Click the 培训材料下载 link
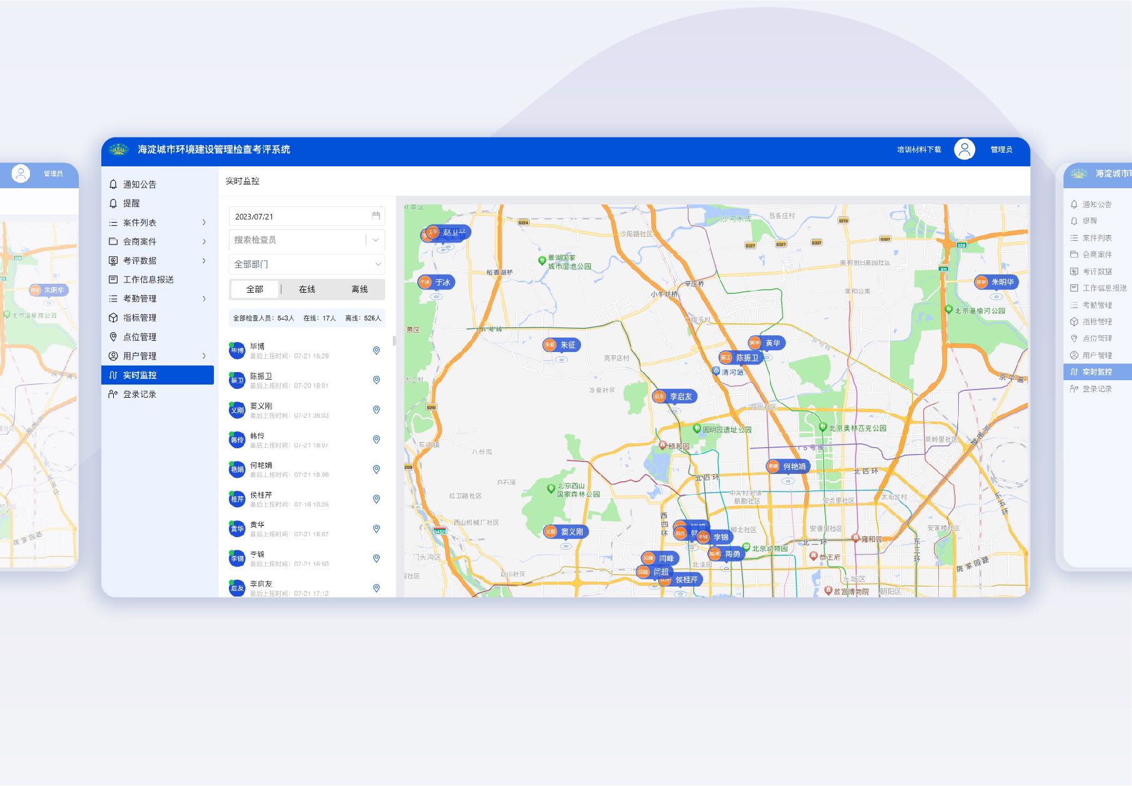 point(919,149)
